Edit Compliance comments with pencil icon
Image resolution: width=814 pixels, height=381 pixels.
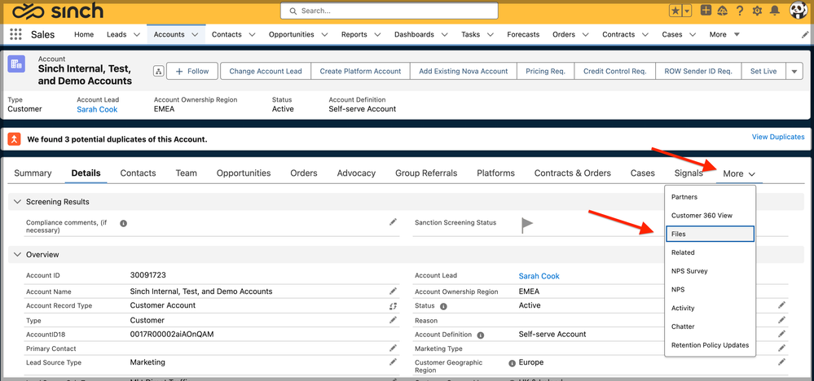(x=393, y=222)
